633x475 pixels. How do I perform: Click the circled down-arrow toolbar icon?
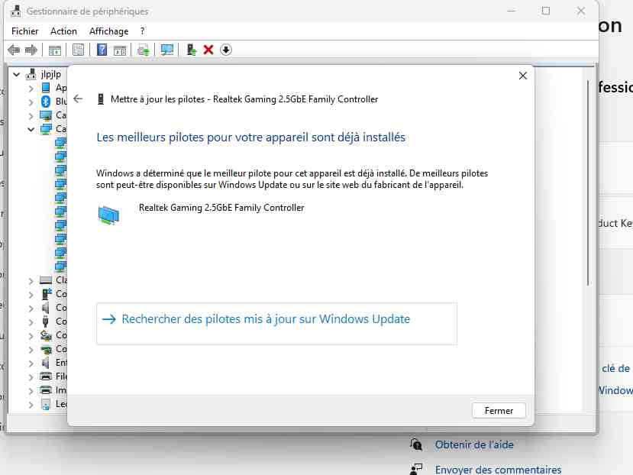(226, 50)
